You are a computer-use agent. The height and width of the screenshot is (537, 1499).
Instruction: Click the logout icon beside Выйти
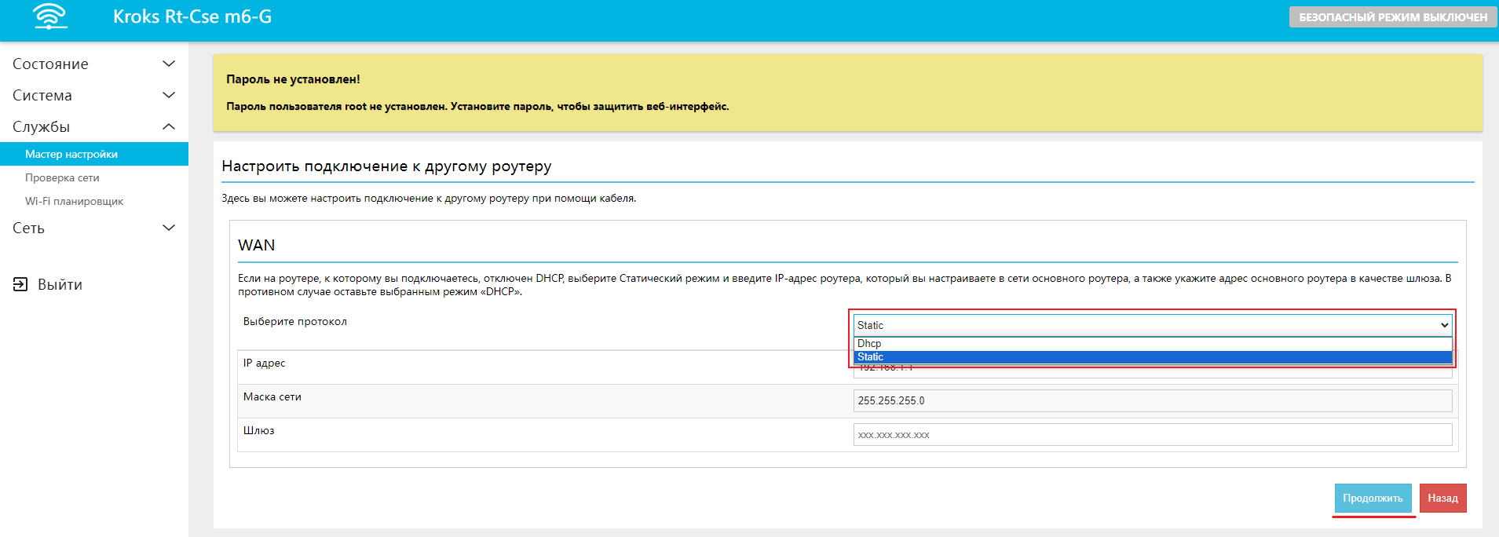(20, 284)
